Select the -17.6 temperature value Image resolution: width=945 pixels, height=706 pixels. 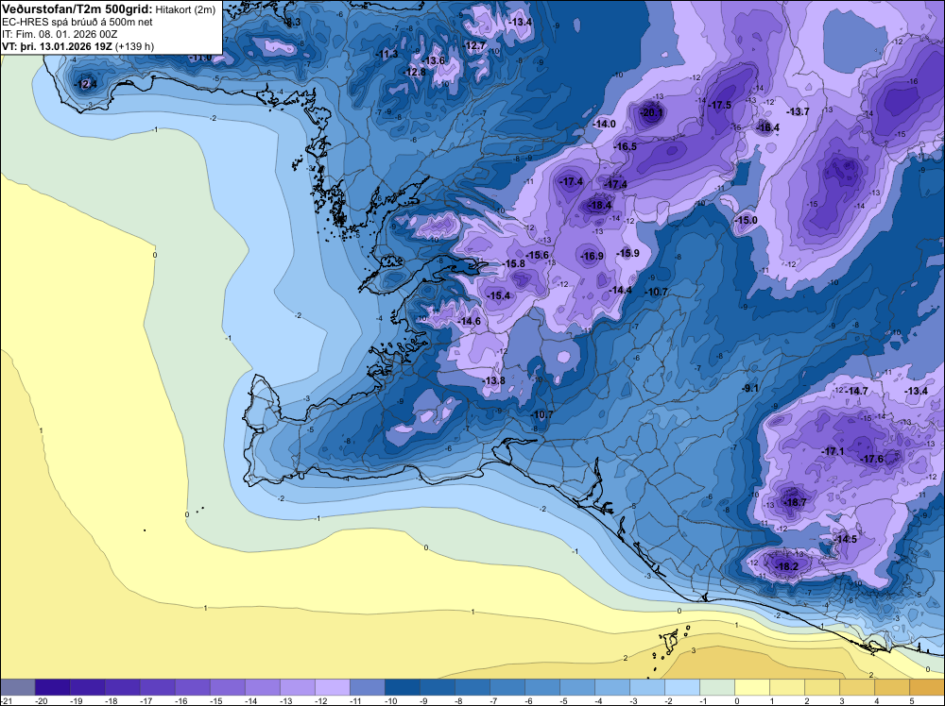coord(871,460)
